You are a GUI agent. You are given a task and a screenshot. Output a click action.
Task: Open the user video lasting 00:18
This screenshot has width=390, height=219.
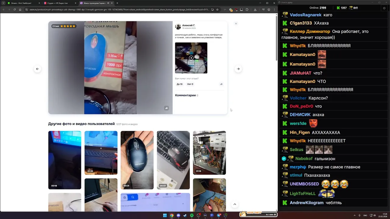pyautogui.click(x=65, y=160)
